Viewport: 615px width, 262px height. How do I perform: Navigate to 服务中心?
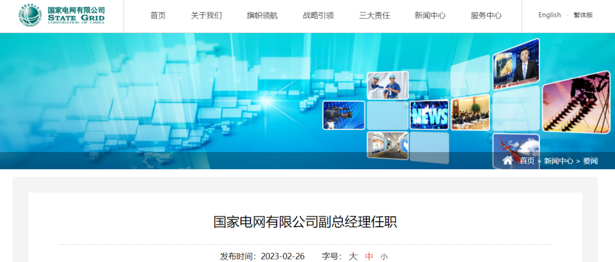486,16
